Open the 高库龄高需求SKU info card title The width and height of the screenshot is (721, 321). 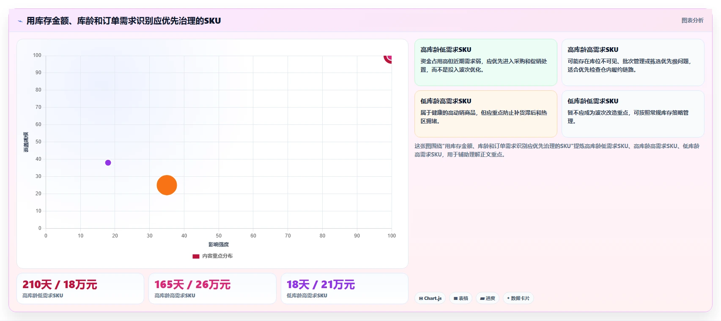point(593,50)
